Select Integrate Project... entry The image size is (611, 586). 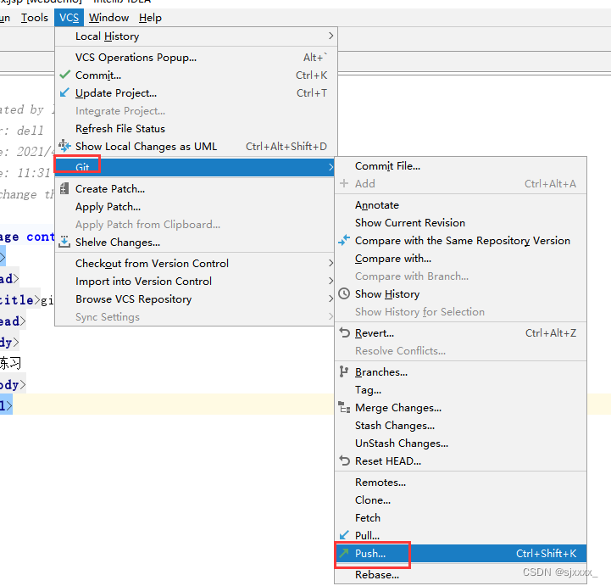click(196, 111)
